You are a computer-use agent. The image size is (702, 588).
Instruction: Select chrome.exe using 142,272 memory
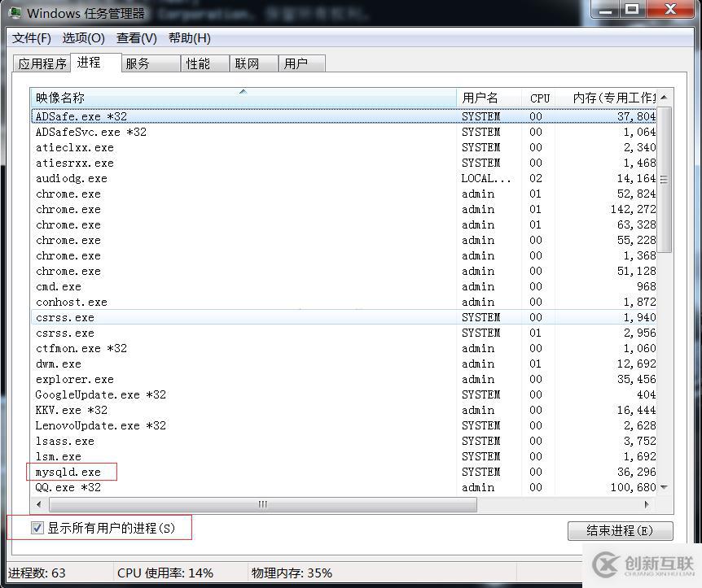tap(344, 209)
